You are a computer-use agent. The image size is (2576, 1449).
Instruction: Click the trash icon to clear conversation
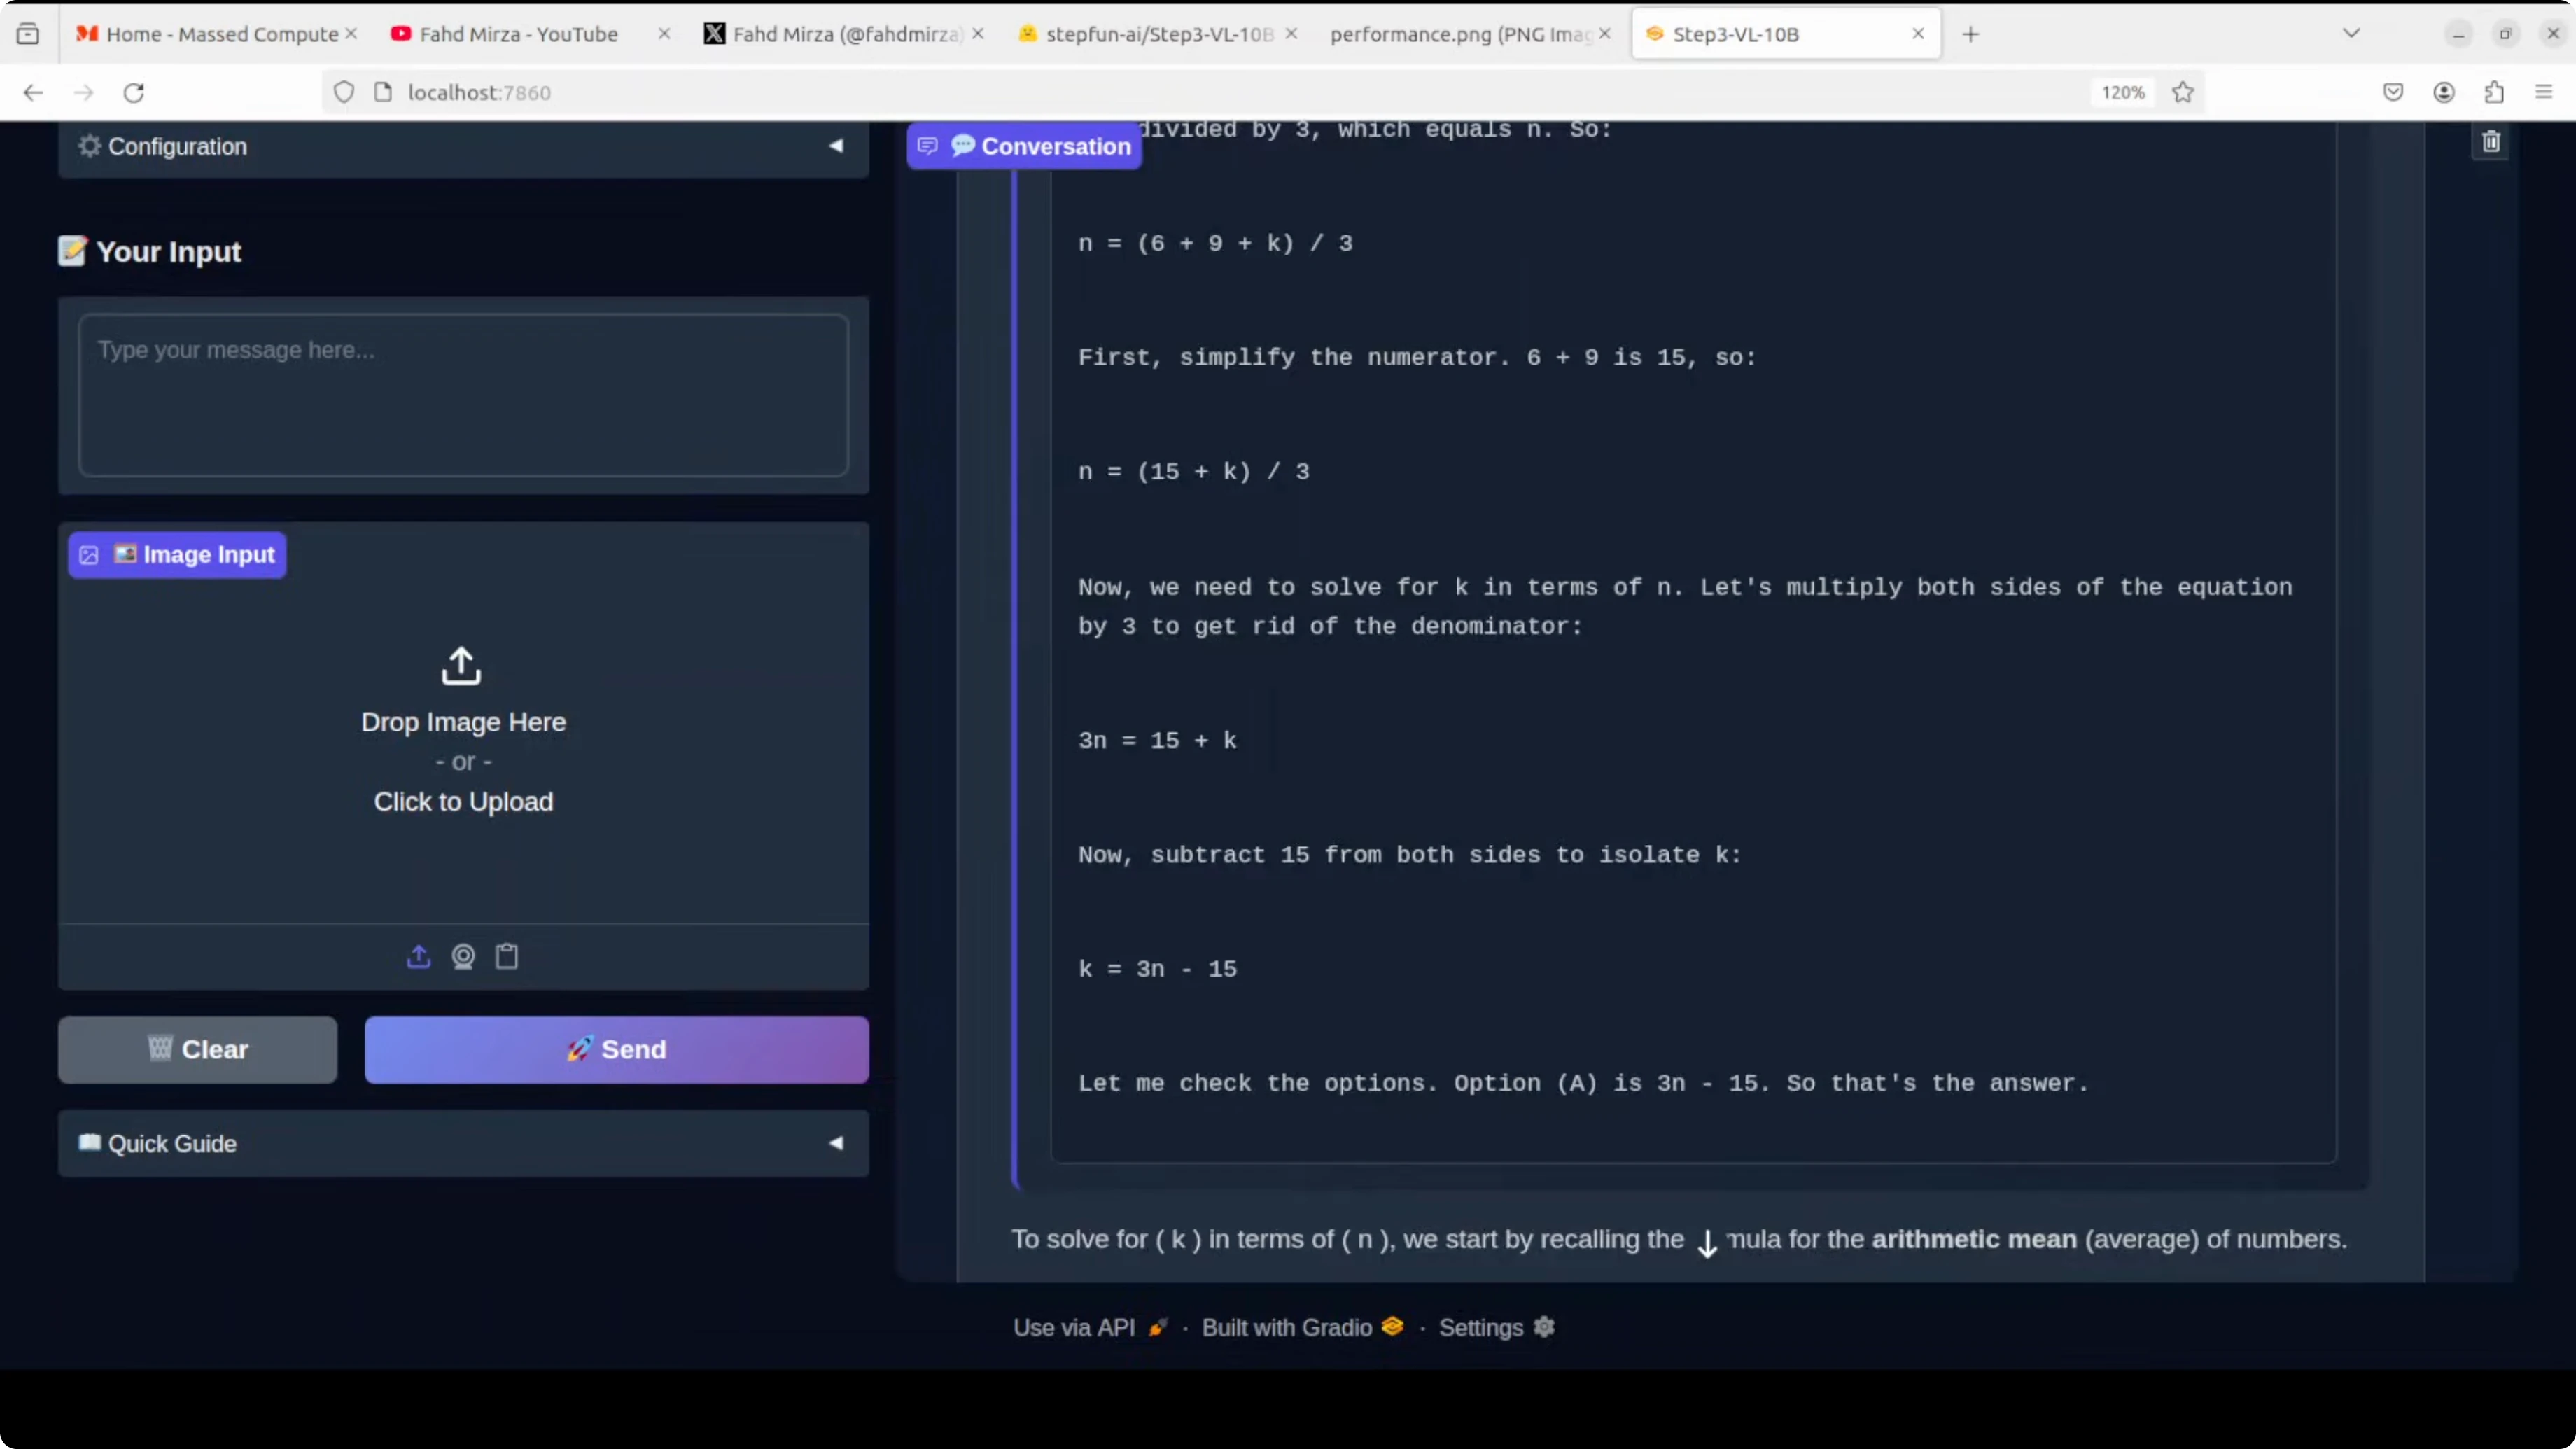click(2491, 142)
